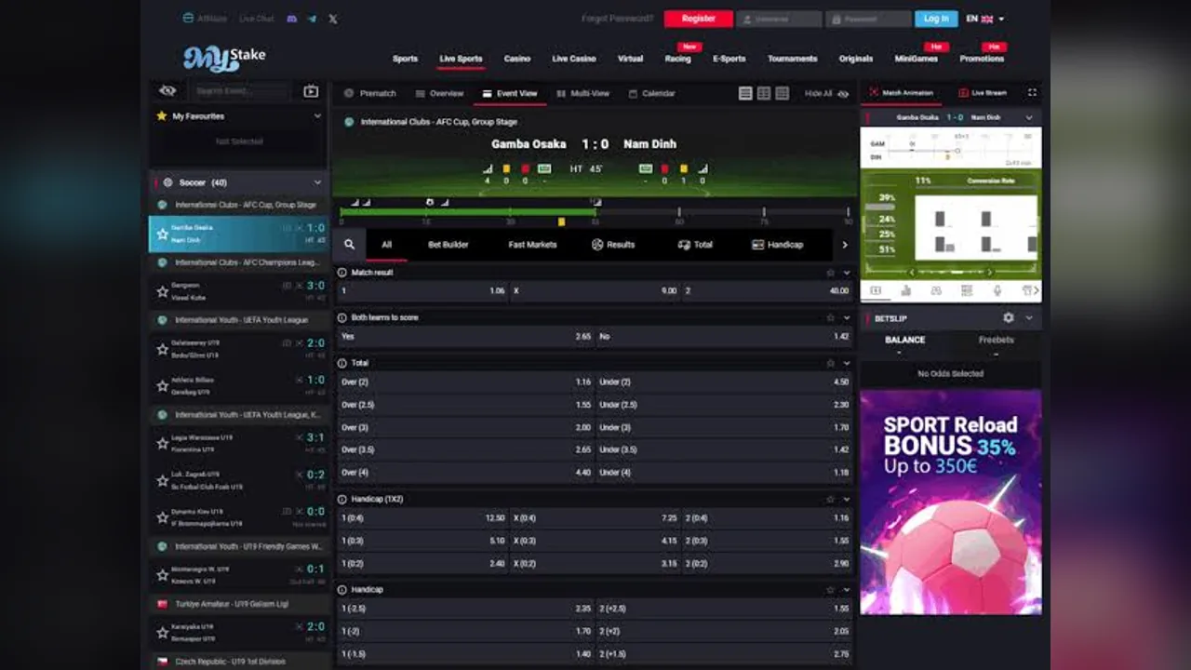The height and width of the screenshot is (670, 1191).
Task: Select Both teams to score Yes 2.65
Action: point(465,337)
